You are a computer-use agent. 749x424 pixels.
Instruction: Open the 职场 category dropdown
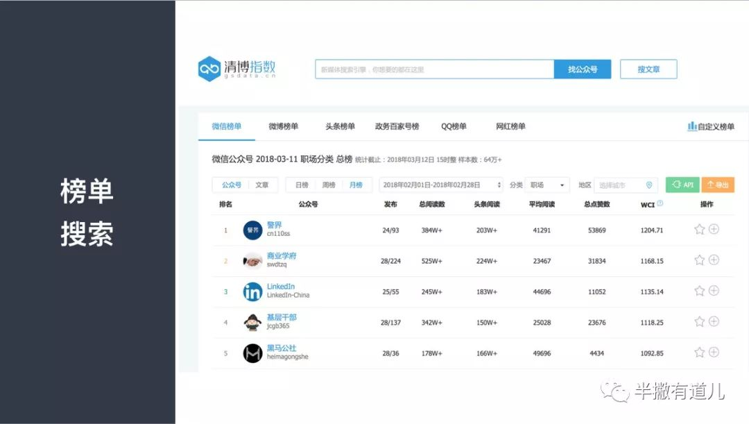(546, 185)
